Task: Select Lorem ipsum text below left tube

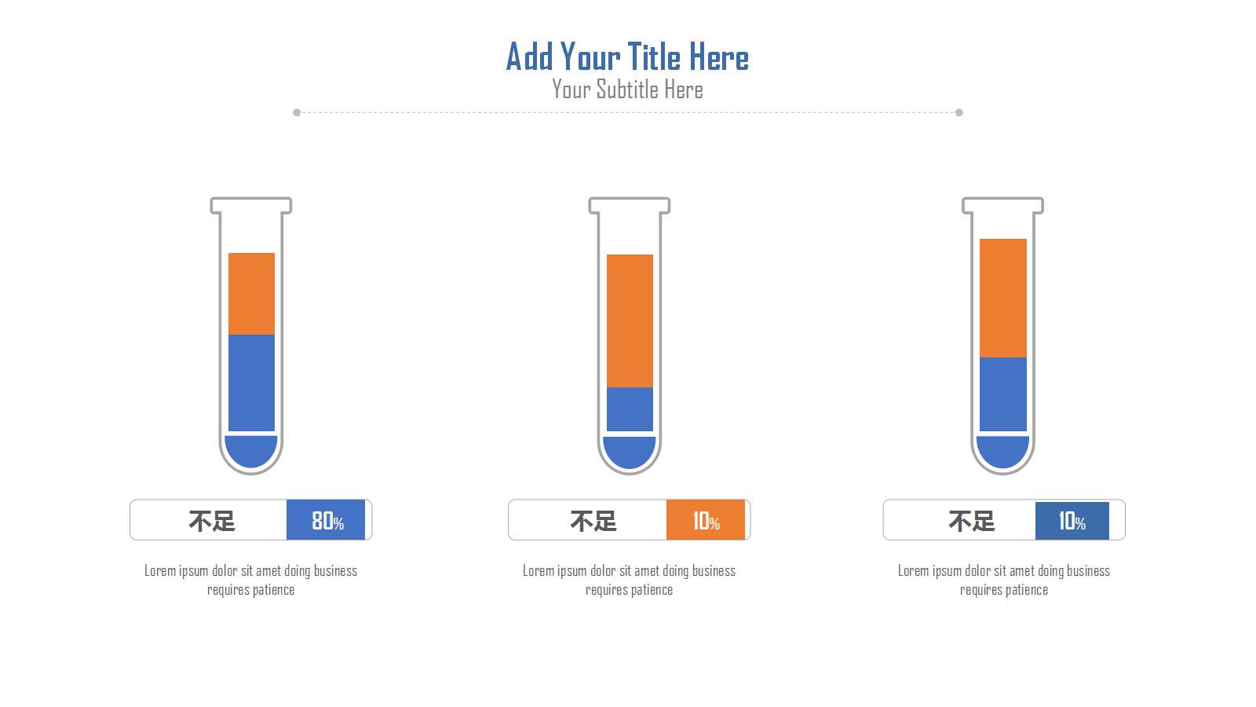Action: (x=251, y=580)
